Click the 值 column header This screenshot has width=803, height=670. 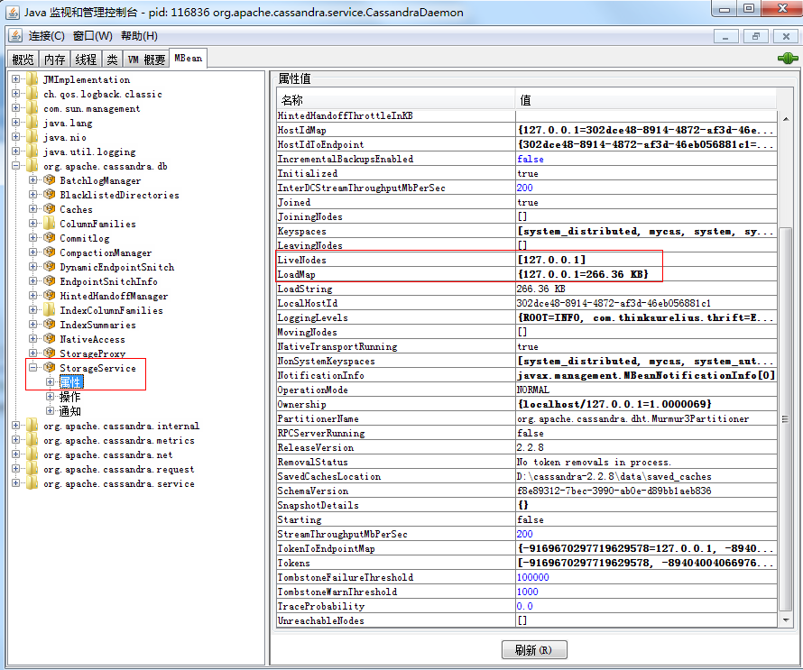[x=646, y=100]
